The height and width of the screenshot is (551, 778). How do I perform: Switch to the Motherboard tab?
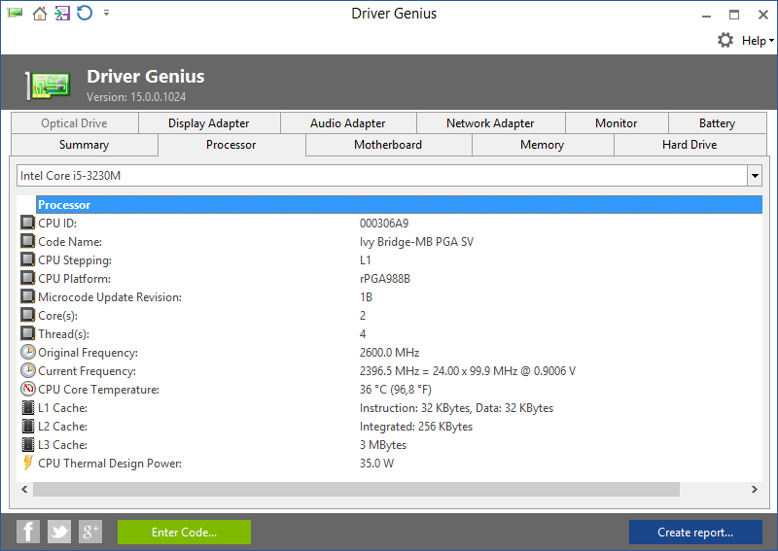388,145
